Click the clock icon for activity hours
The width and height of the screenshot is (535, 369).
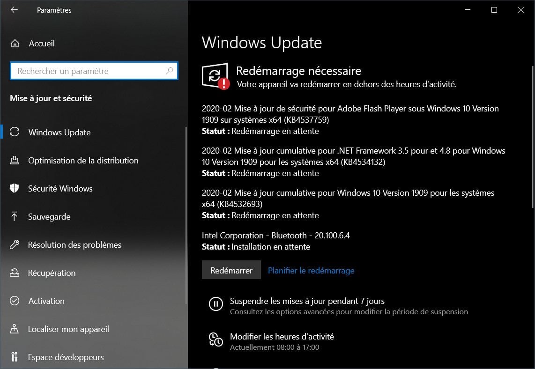tap(215, 339)
